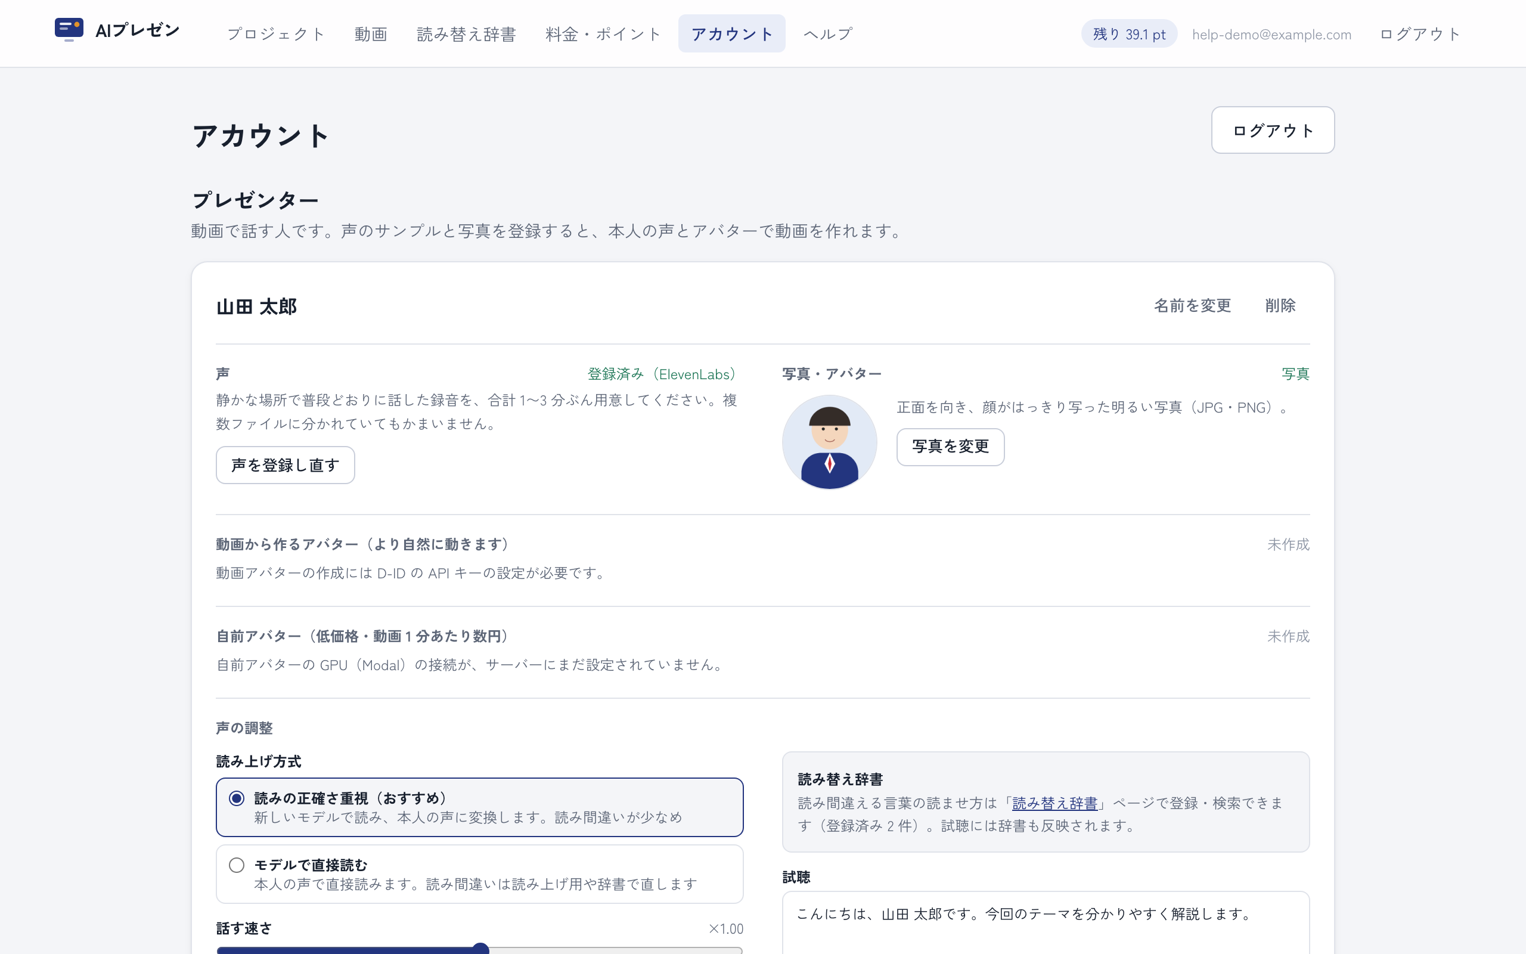This screenshot has height=954, width=1526.
Task: Click ログアウト in the top navigation bar
Action: 1419,34
